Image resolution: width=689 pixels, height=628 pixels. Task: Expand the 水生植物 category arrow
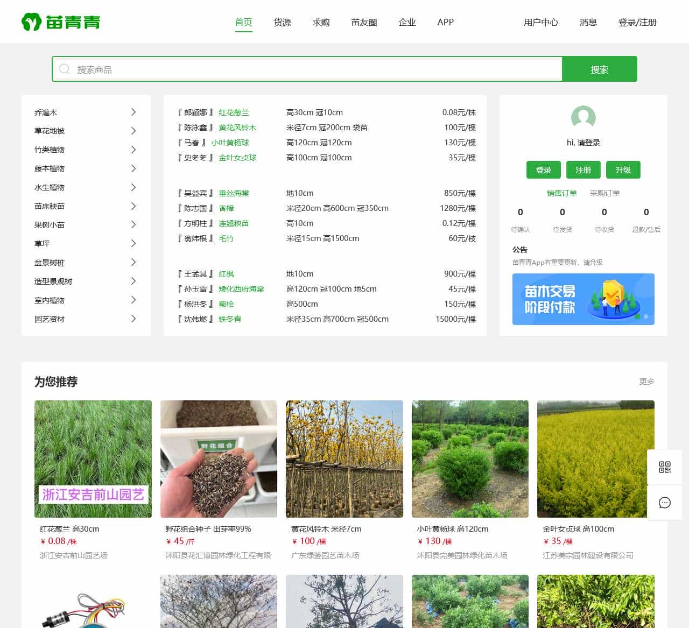[x=133, y=187]
